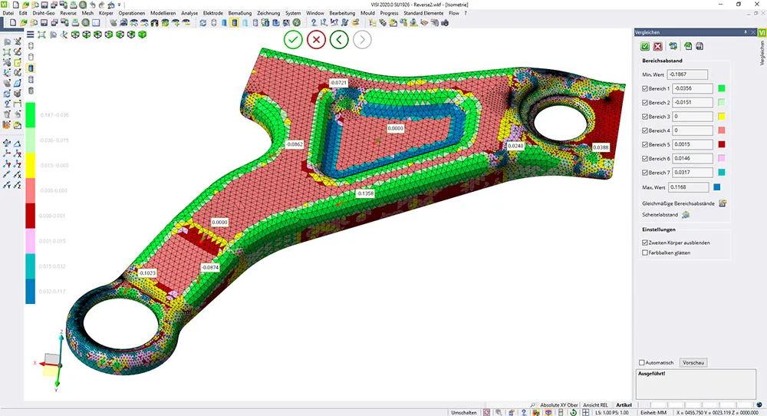Screen dimensions: 767x416
Task: Uncheck the Bereich 1 checkbox
Action: pyautogui.click(x=644, y=89)
